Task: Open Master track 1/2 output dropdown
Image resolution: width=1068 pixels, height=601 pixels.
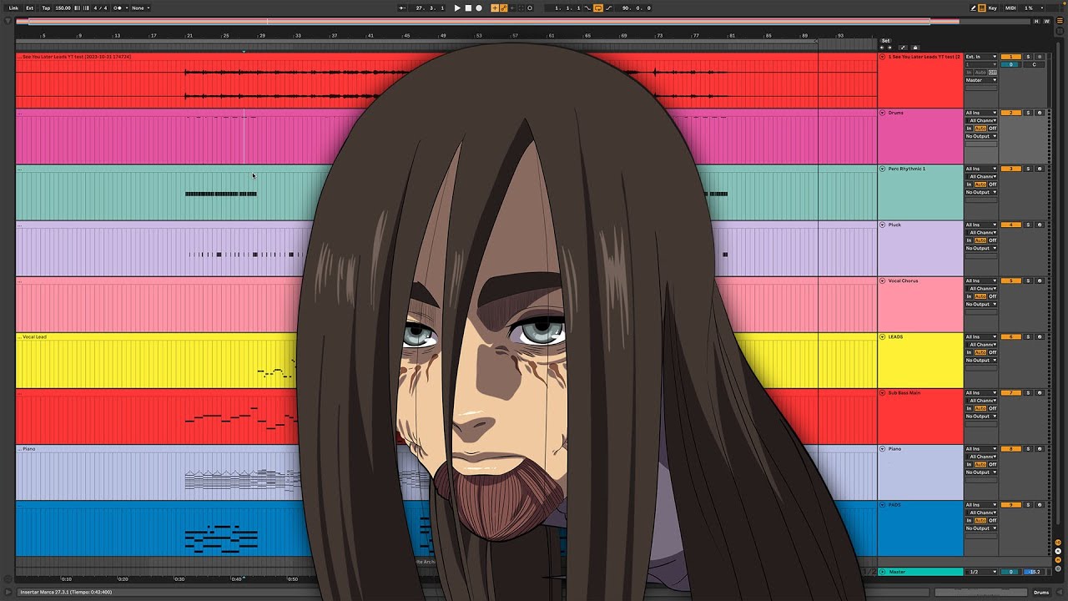Action: (x=981, y=572)
